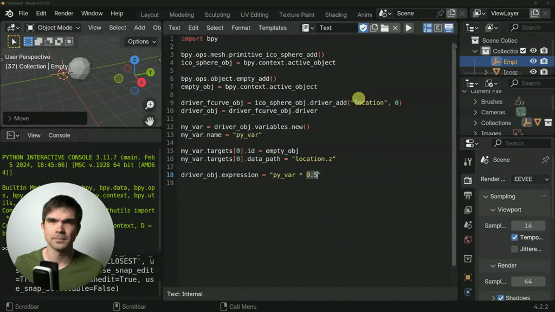Expand the Brushes entry in Current File
The width and height of the screenshot is (555, 312).
point(475,102)
